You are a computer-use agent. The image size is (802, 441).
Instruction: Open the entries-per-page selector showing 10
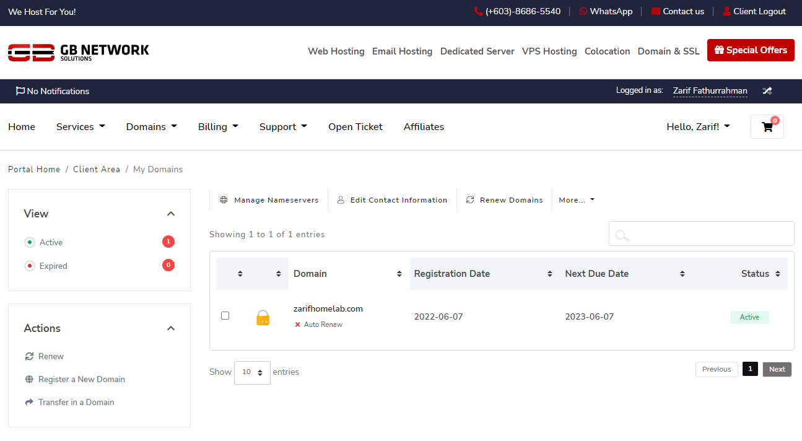[252, 372]
